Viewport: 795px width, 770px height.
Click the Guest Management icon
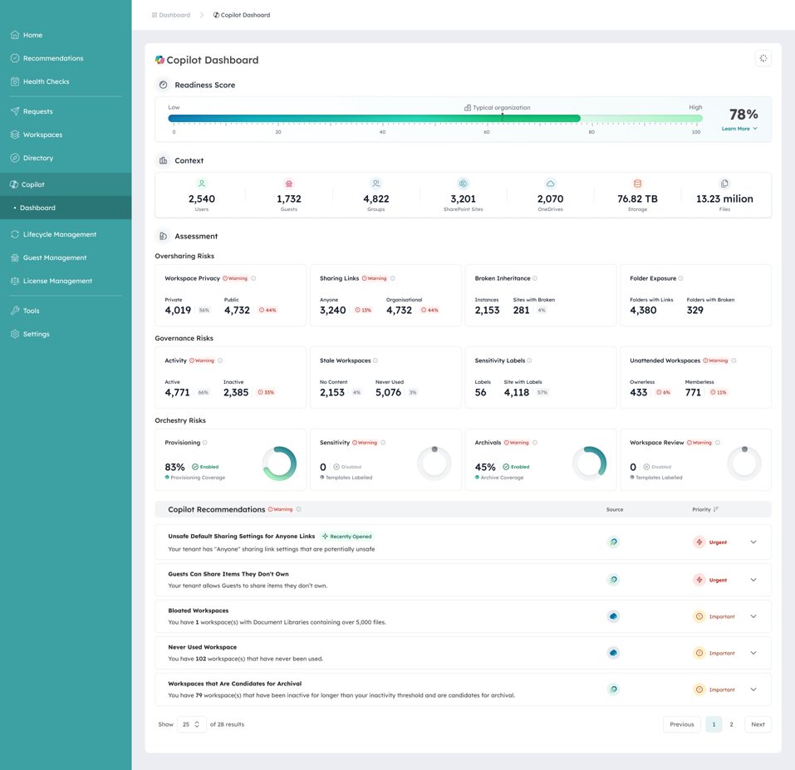click(x=15, y=257)
